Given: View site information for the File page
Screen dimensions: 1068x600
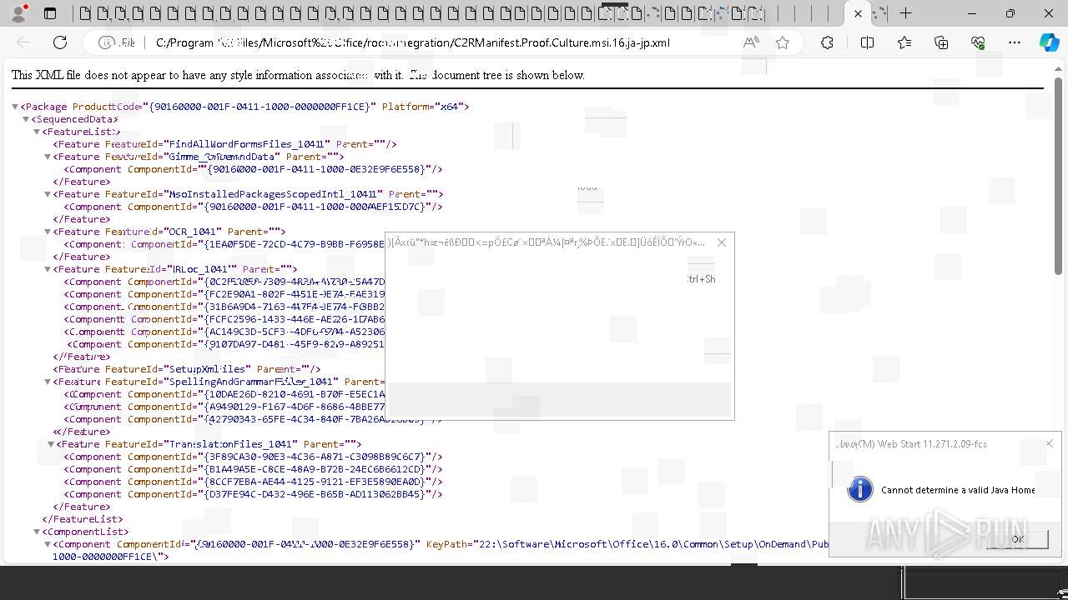Looking at the screenshot, I should 117,42.
